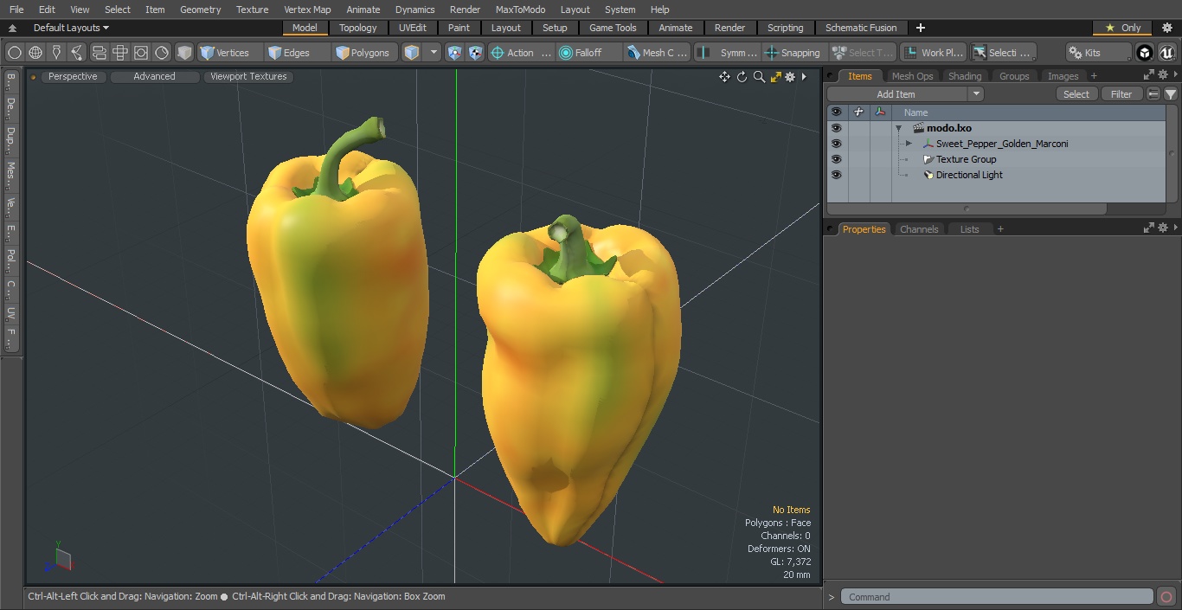Image resolution: width=1182 pixels, height=610 pixels.
Task: Open the Viewport Textures menu
Action: point(248,76)
